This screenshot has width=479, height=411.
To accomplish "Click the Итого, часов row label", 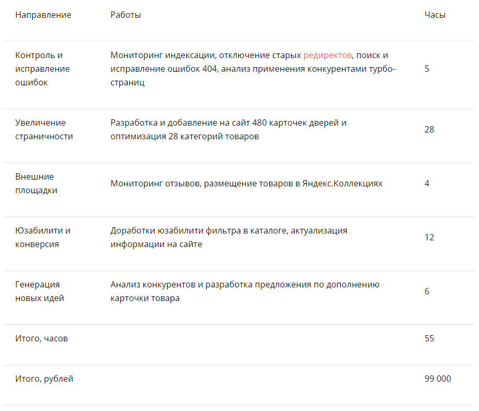I will [41, 338].
